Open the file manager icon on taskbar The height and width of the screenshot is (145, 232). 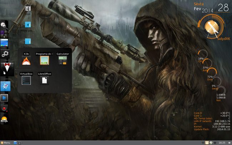20,143
